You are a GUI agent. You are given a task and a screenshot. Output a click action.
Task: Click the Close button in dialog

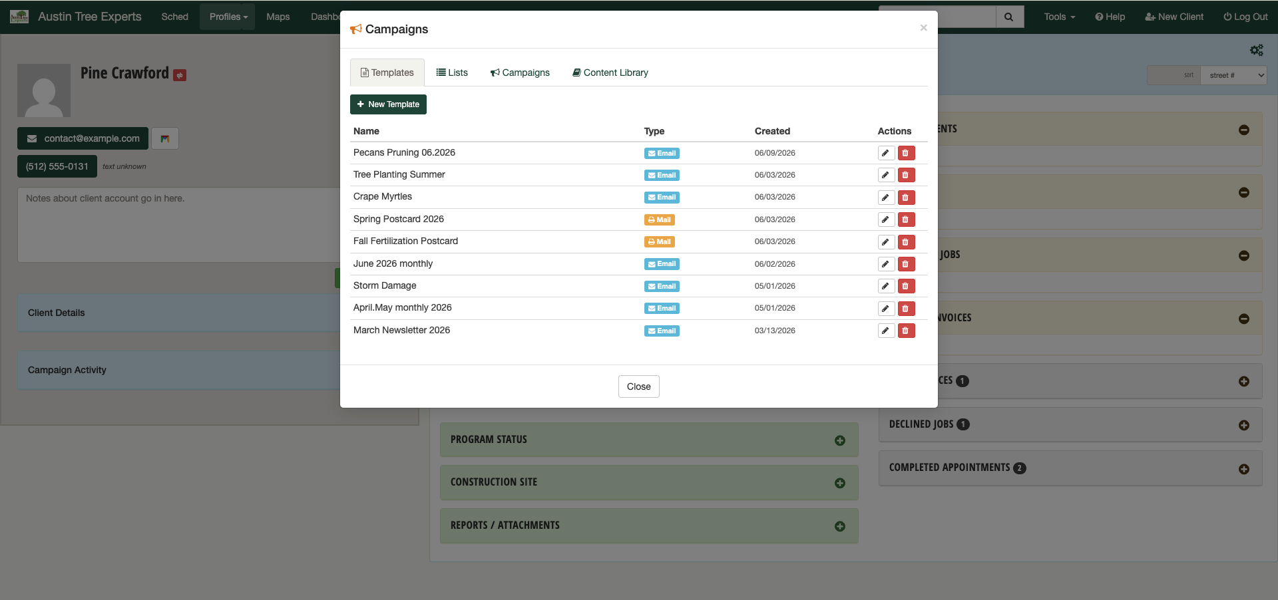coord(639,386)
